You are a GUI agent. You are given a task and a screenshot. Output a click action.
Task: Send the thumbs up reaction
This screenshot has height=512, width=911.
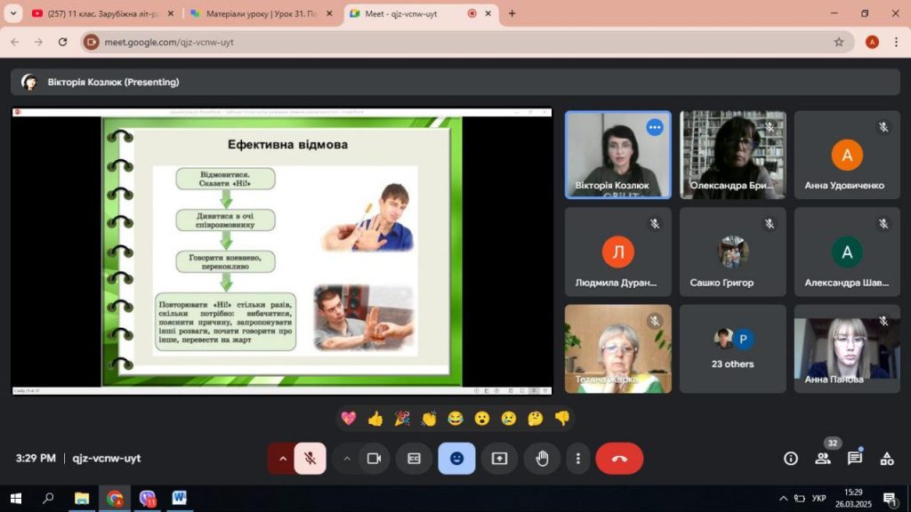(x=375, y=418)
